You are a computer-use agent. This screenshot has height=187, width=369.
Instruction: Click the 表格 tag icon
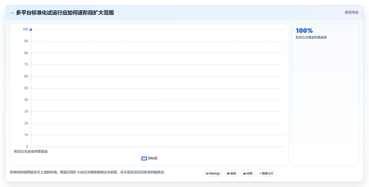228,174
